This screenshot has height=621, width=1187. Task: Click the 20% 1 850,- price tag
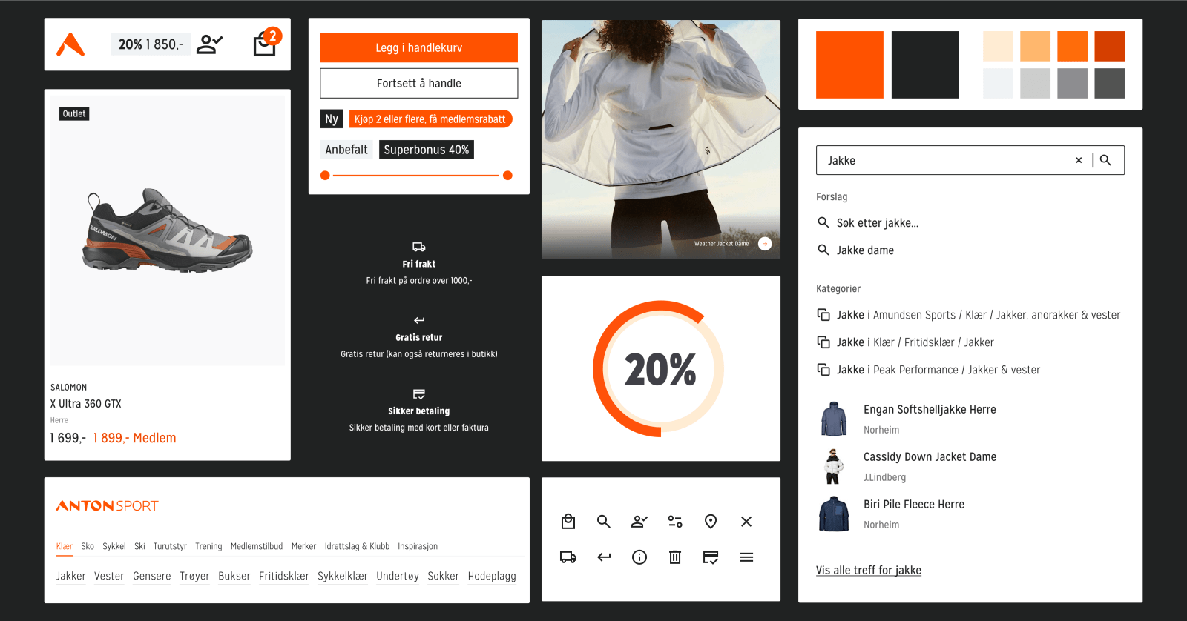tap(151, 44)
